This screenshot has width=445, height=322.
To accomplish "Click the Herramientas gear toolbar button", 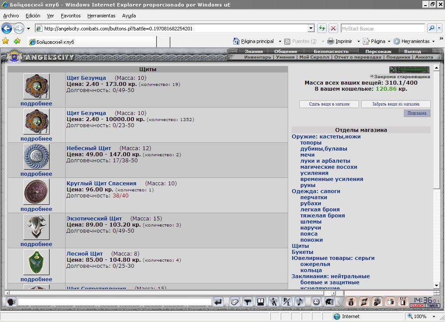I will point(414,41).
